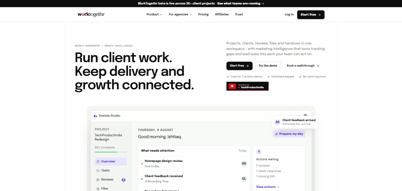Click the 2 reviews text

coord(263,166)
